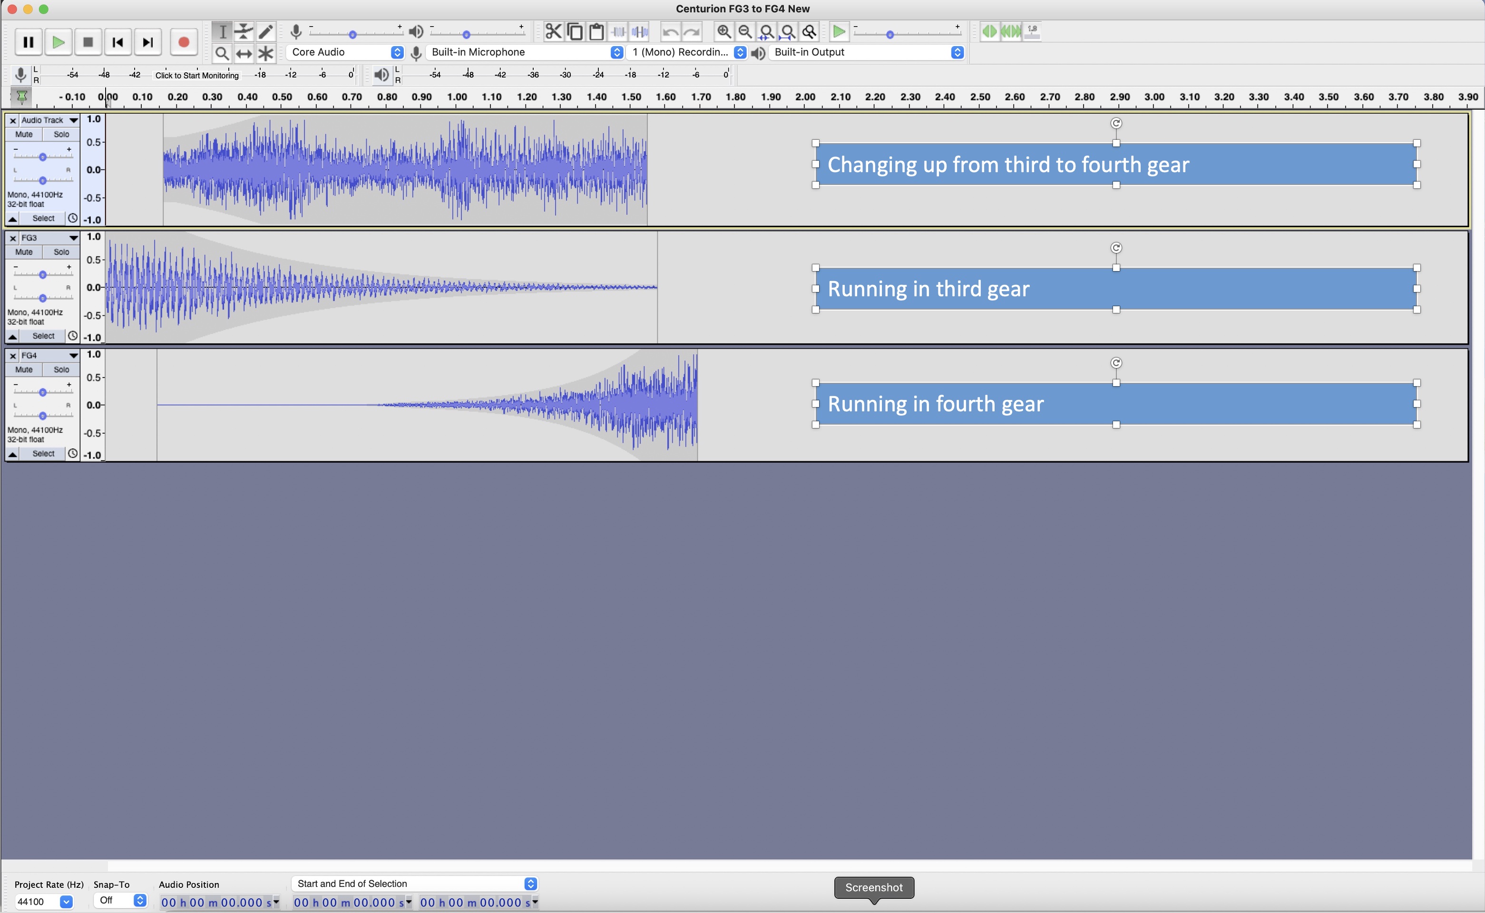Open the Core Audio host dropdown
Viewport: 1485px width, 913px height.
(x=345, y=52)
